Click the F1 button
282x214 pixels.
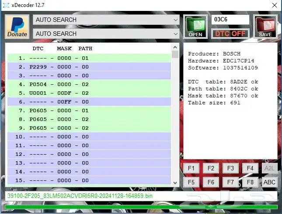point(191,168)
